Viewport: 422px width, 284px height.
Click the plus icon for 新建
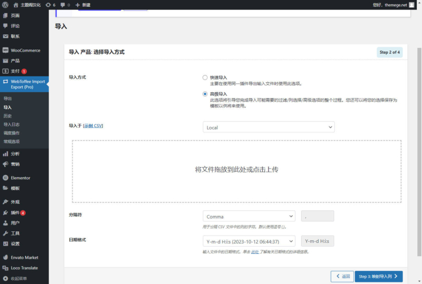pos(78,5)
